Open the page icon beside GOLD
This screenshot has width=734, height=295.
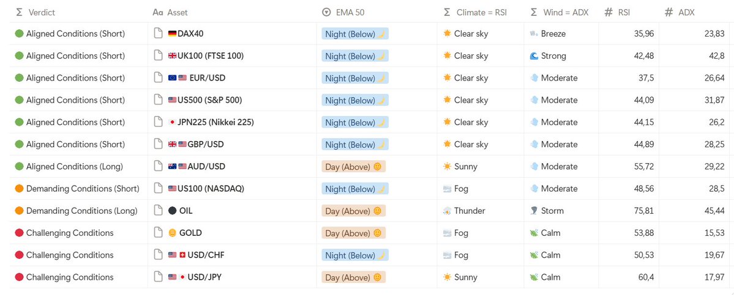[x=159, y=233]
